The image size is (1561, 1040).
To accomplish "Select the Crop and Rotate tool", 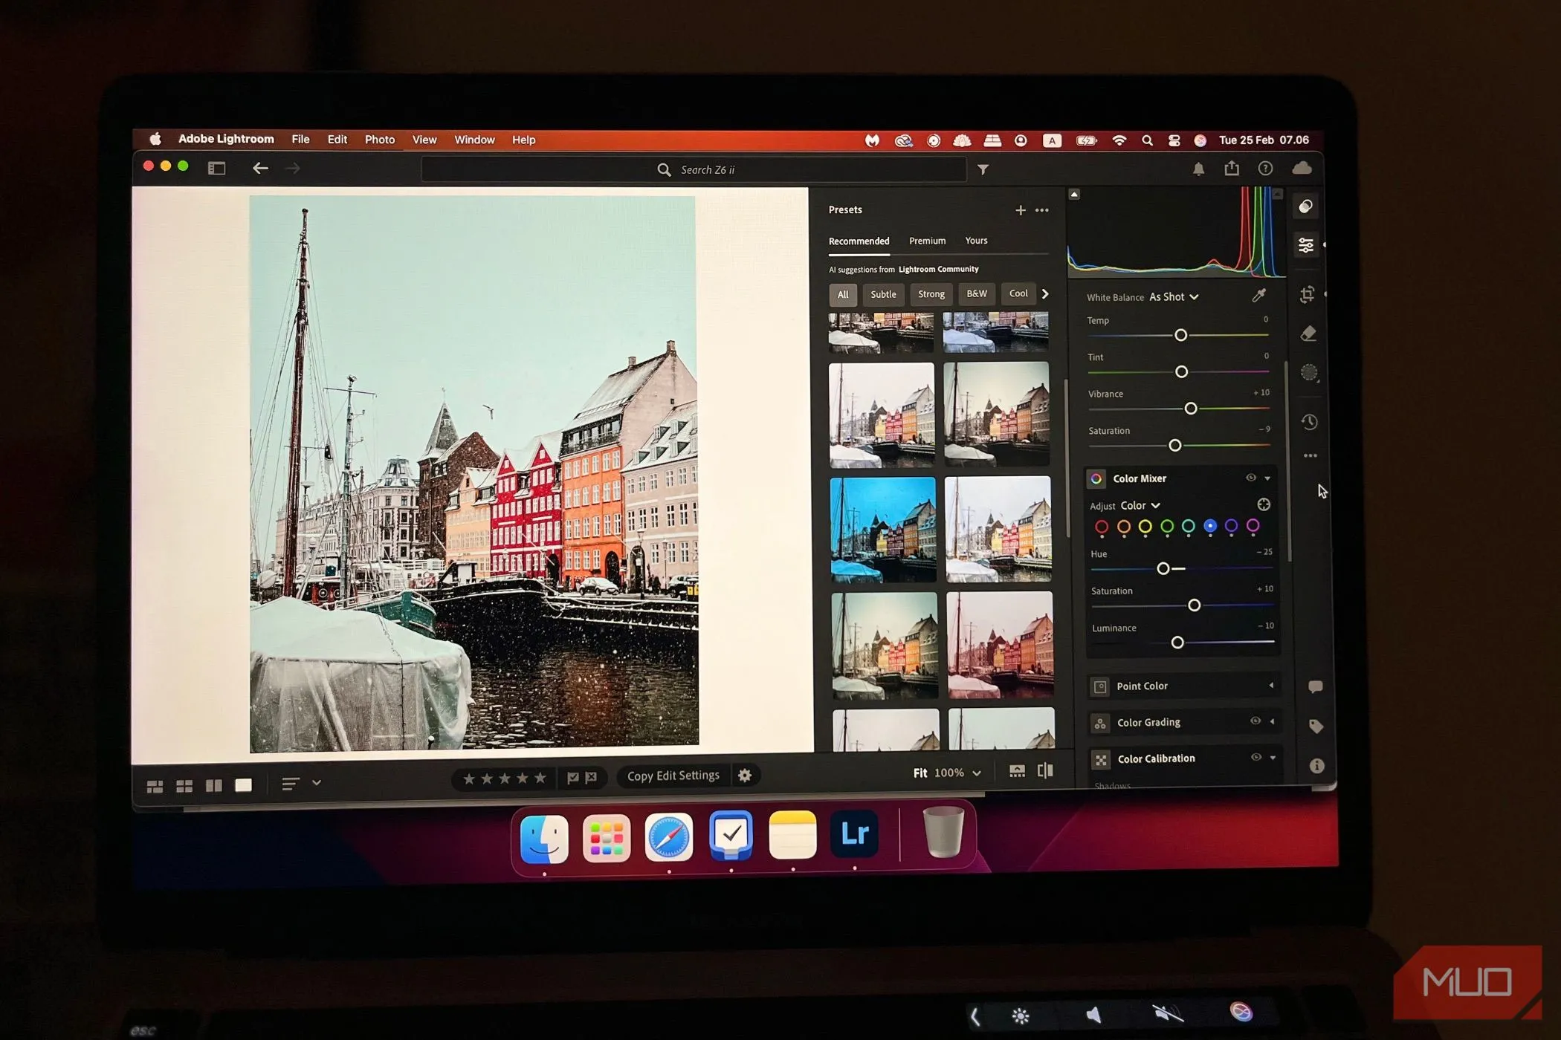I will click(1307, 295).
